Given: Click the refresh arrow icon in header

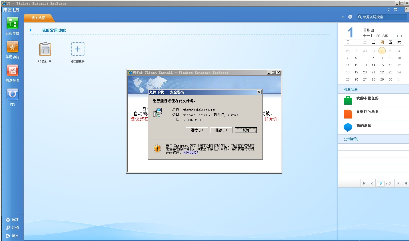Looking at the screenshot, I should (396, 10).
